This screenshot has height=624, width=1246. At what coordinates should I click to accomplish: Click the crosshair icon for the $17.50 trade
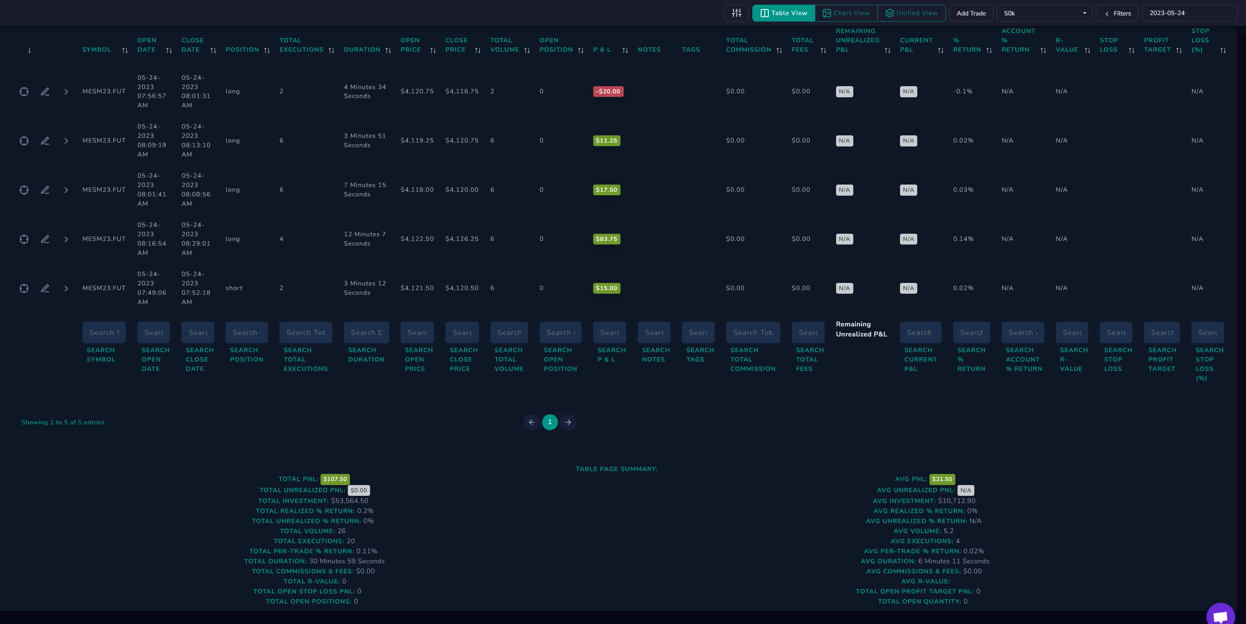pos(24,190)
